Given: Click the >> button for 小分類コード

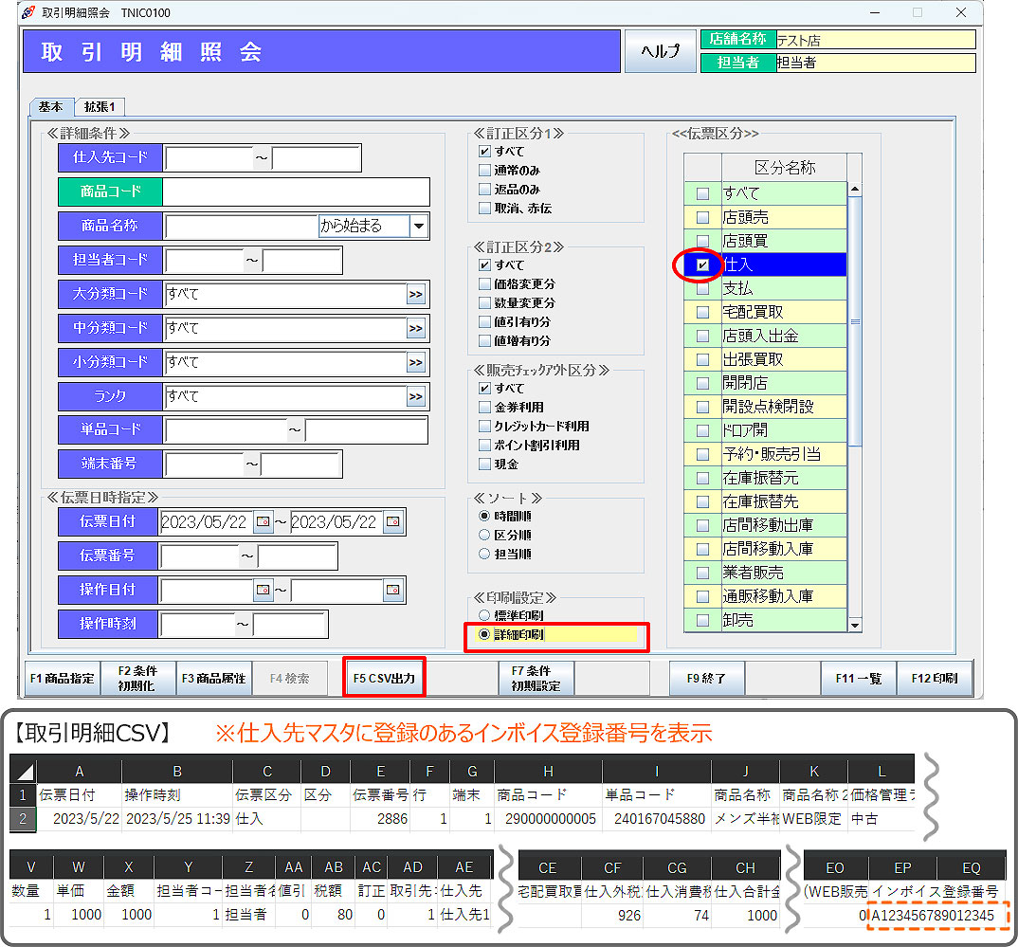Looking at the screenshot, I should point(415,363).
